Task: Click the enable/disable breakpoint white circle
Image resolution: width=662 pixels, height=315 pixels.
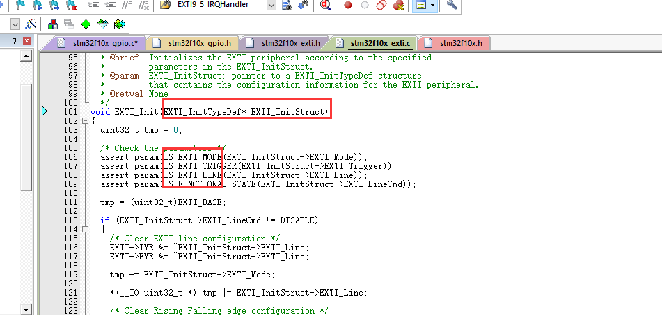Action: [364, 5]
